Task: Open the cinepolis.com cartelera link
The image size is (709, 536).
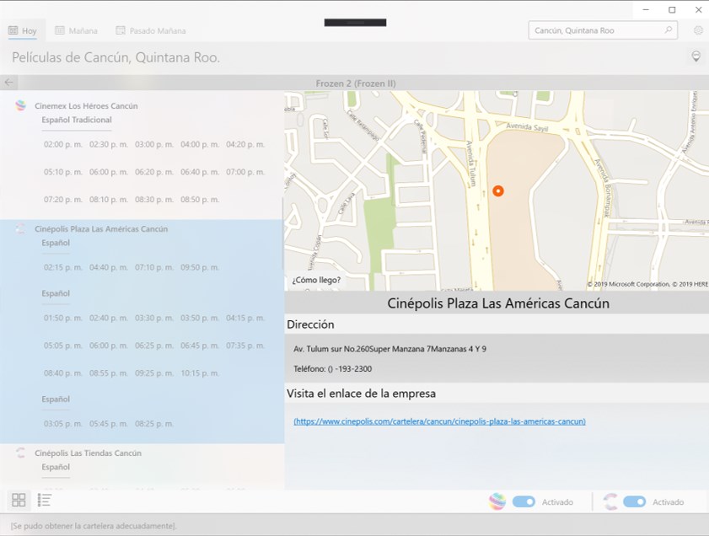Action: (439, 421)
